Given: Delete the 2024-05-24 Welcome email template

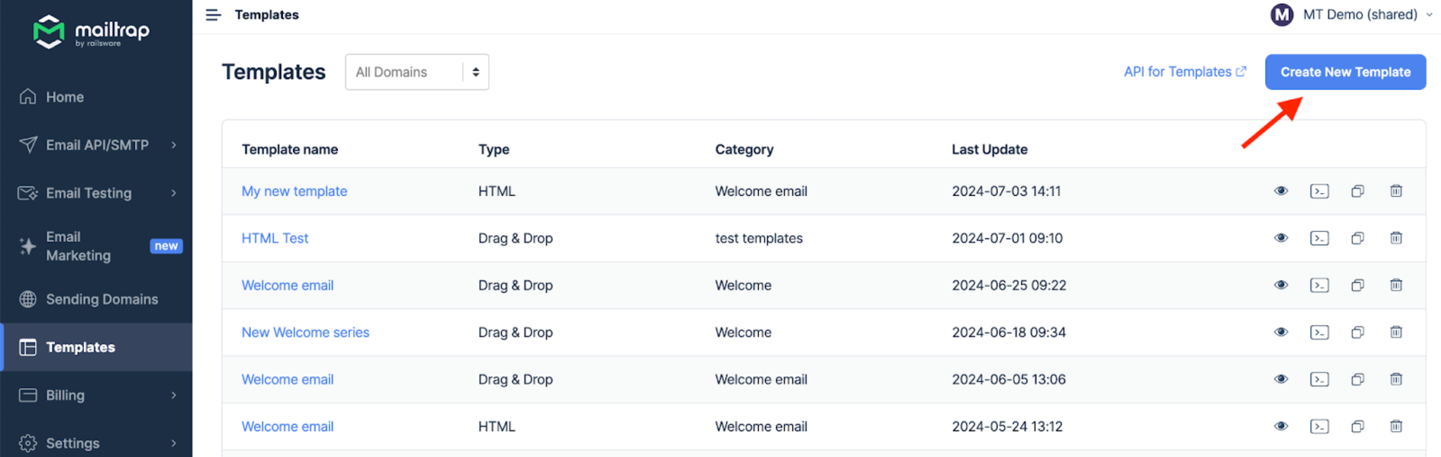Looking at the screenshot, I should click(1396, 427).
